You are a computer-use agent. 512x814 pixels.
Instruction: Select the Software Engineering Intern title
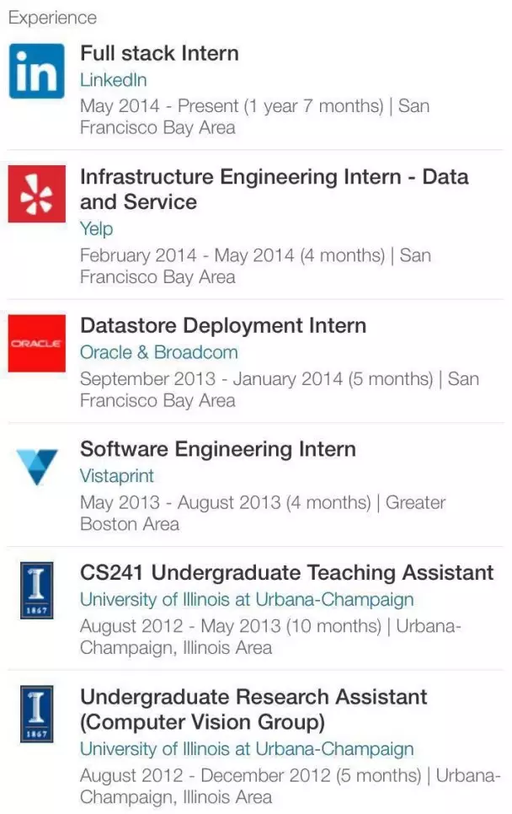pos(218,450)
